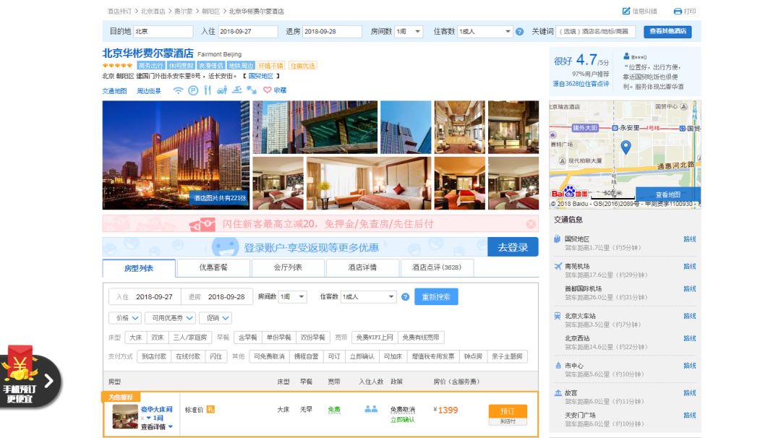
Task: Open the 房间数 dropdown in room list
Action: click(292, 296)
